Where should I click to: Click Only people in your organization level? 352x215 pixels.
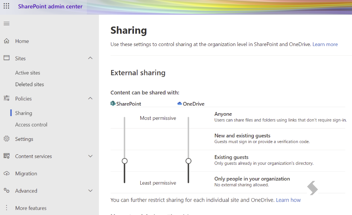(x=252, y=179)
